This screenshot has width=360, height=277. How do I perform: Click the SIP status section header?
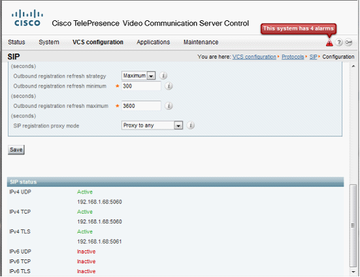click(x=175, y=182)
